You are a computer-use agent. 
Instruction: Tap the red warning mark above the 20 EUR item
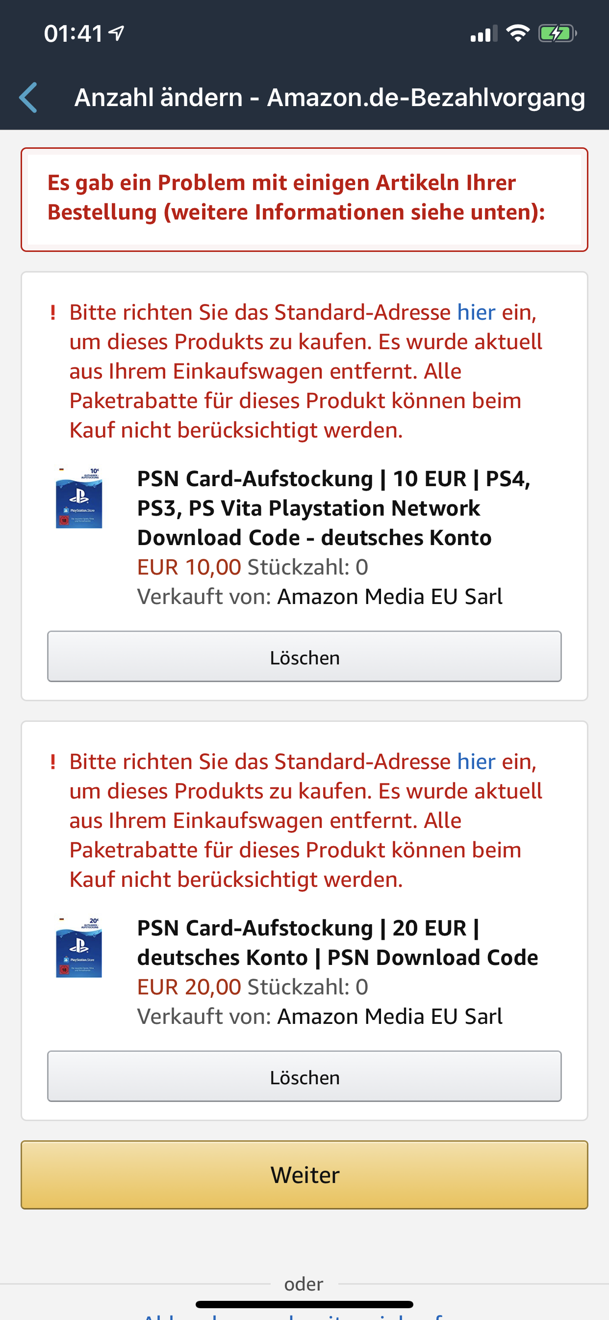pyautogui.click(x=53, y=762)
